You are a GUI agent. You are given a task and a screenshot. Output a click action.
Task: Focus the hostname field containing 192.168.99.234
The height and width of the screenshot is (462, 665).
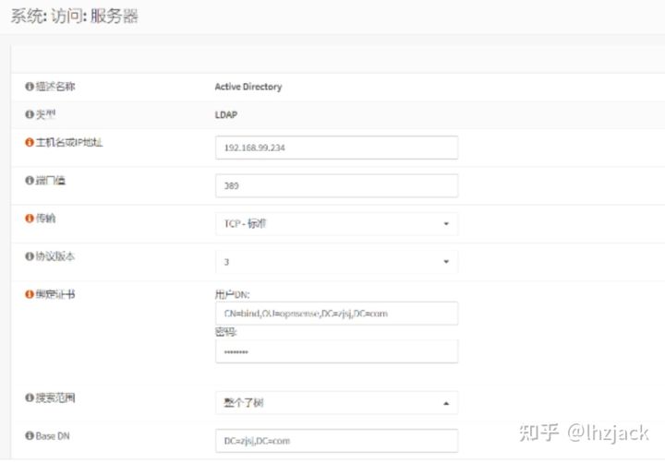[x=336, y=148]
